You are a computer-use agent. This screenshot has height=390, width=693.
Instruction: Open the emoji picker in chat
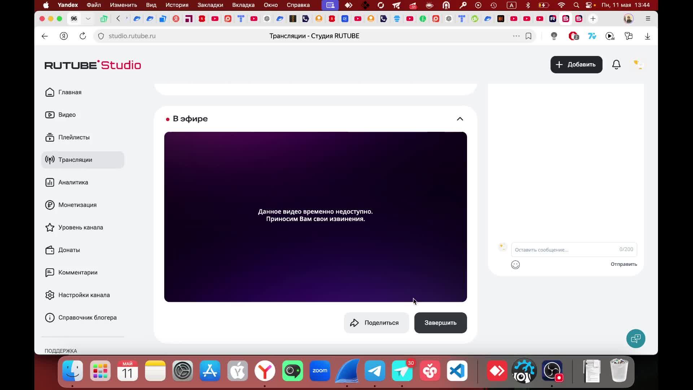515,265
